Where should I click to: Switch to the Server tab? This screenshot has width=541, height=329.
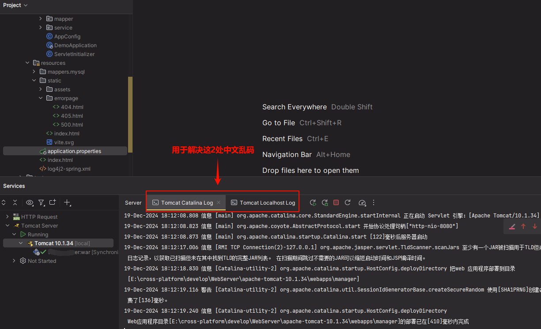[133, 203]
